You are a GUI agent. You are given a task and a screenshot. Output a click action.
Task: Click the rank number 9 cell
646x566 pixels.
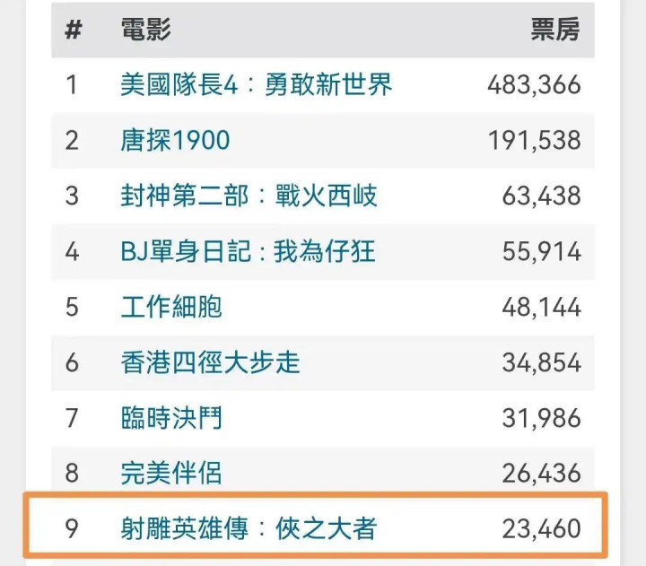[72, 529]
